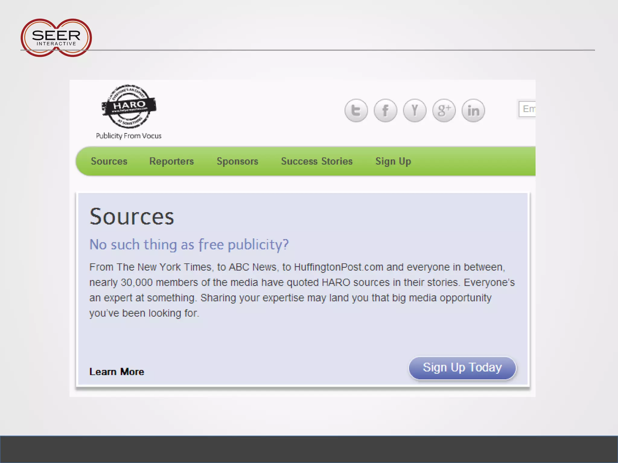
Task: Click the SEER Interactive logo
Action: pyautogui.click(x=56, y=38)
